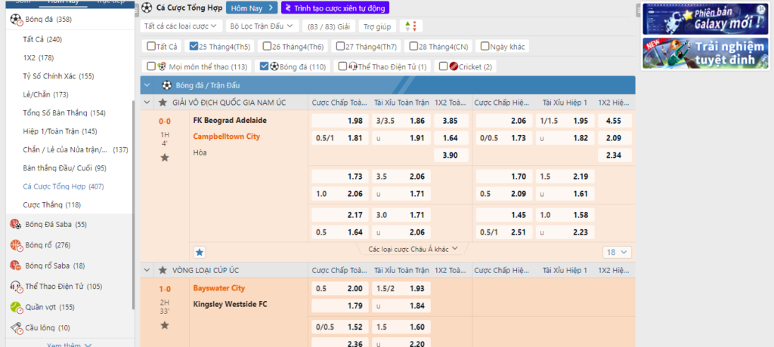Click the Trợ giúp help button
This screenshot has width=774, height=347.
pos(376,26)
